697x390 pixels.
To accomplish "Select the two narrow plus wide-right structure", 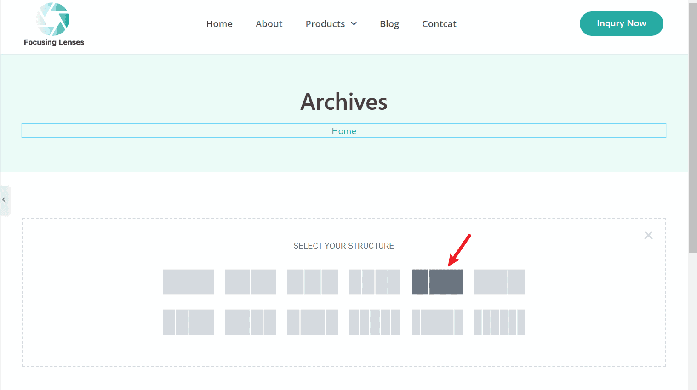I will tap(188, 322).
